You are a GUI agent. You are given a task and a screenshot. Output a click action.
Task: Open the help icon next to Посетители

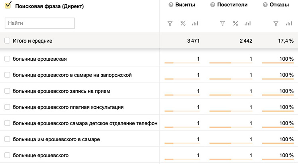(213, 5)
